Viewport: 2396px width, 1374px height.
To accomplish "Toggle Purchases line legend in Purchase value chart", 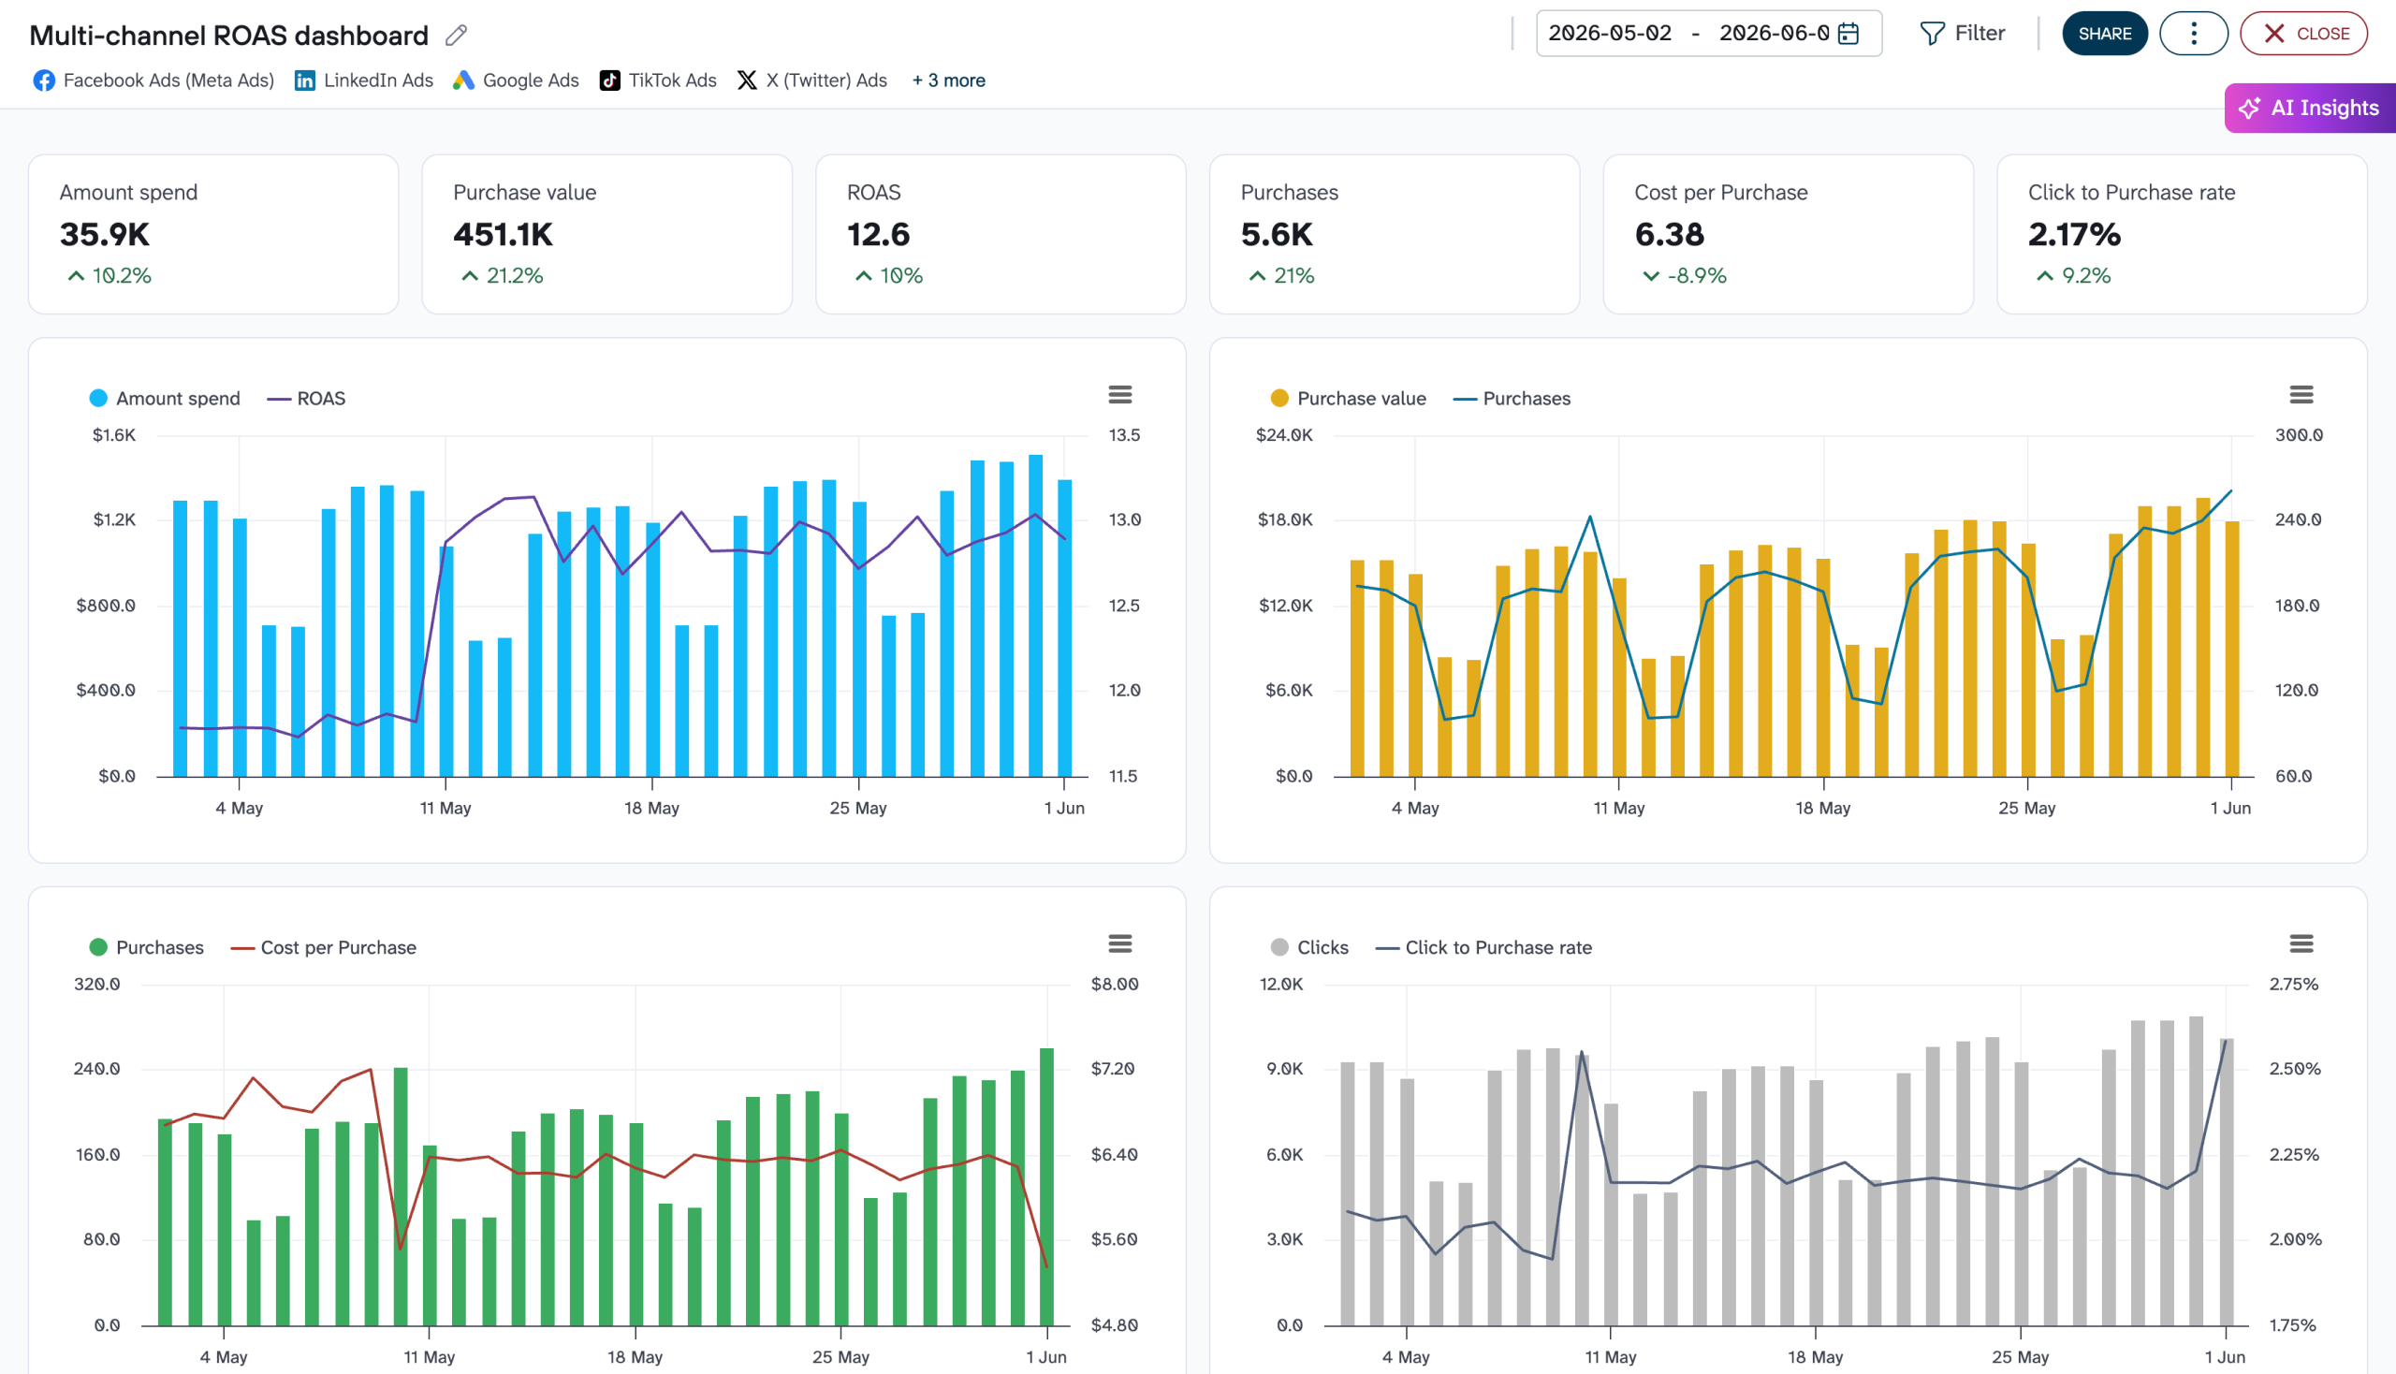I will (x=1512, y=399).
